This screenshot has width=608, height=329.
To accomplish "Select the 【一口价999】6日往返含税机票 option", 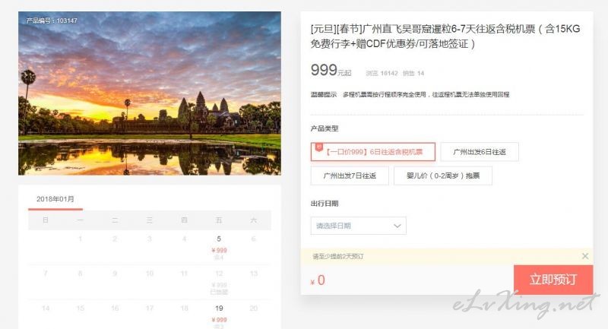I will pyautogui.click(x=372, y=152).
